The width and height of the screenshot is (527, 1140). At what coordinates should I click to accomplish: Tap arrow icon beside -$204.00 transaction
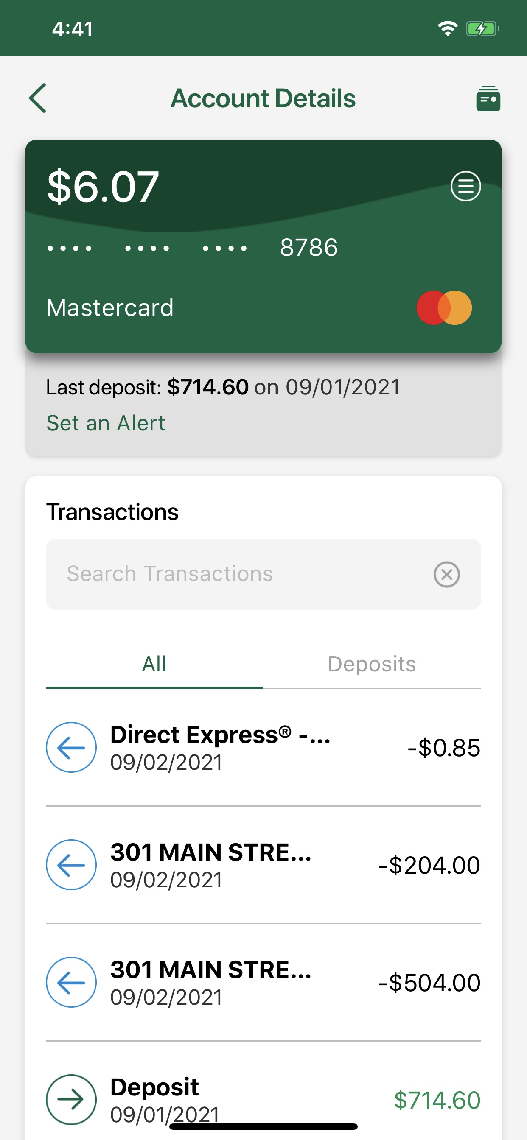71,865
